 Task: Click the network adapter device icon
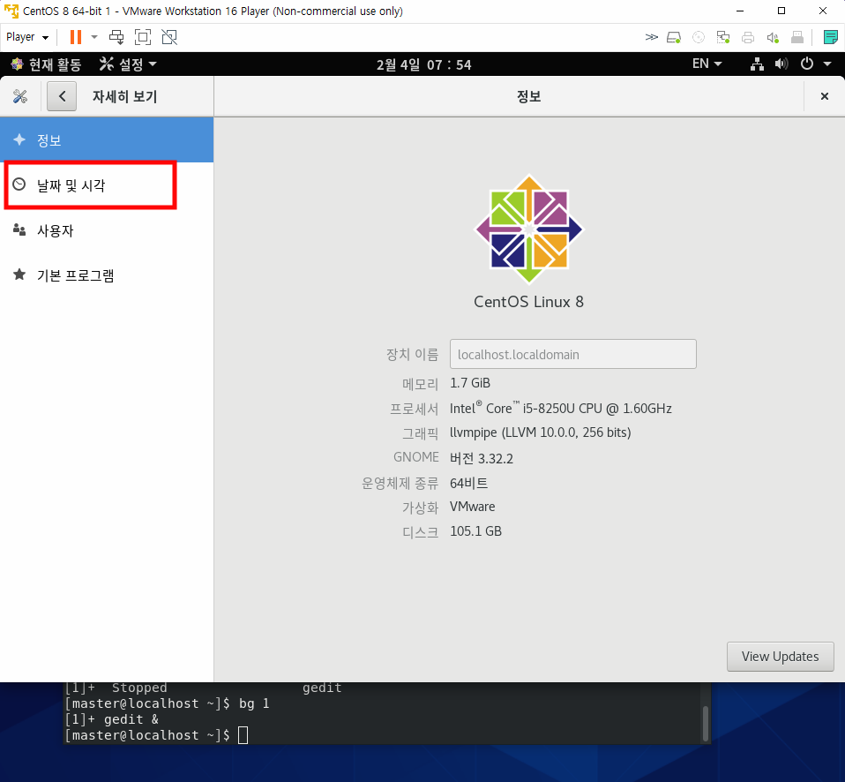[x=723, y=37]
